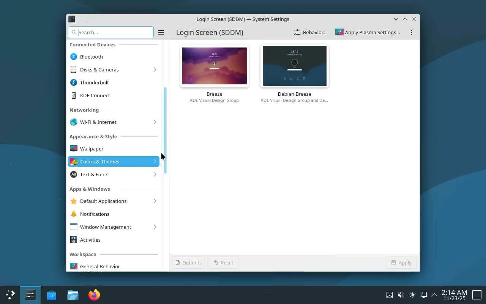Click the Apply button
The height and width of the screenshot is (304, 486).
click(401, 263)
